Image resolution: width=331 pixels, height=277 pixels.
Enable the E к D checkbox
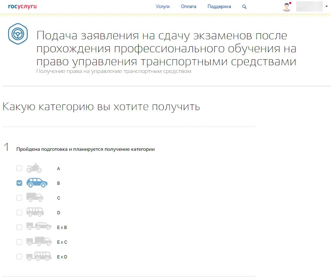tap(19, 257)
